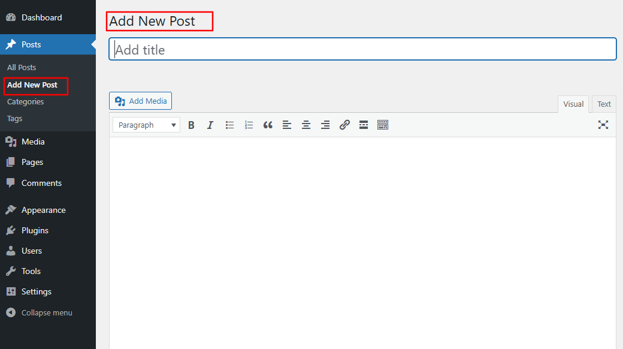623x349 pixels.
Task: Go to All Posts
Action: tap(22, 67)
